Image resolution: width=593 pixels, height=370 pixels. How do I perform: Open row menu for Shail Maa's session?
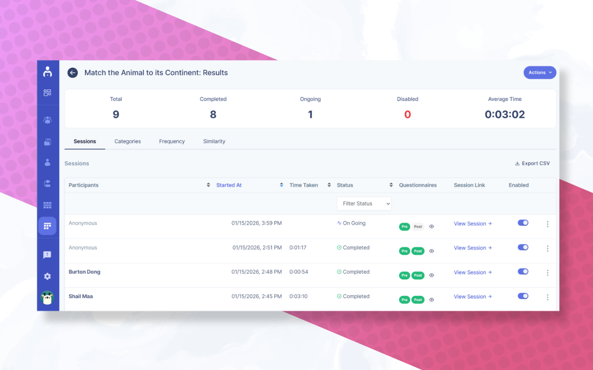pyautogui.click(x=548, y=297)
